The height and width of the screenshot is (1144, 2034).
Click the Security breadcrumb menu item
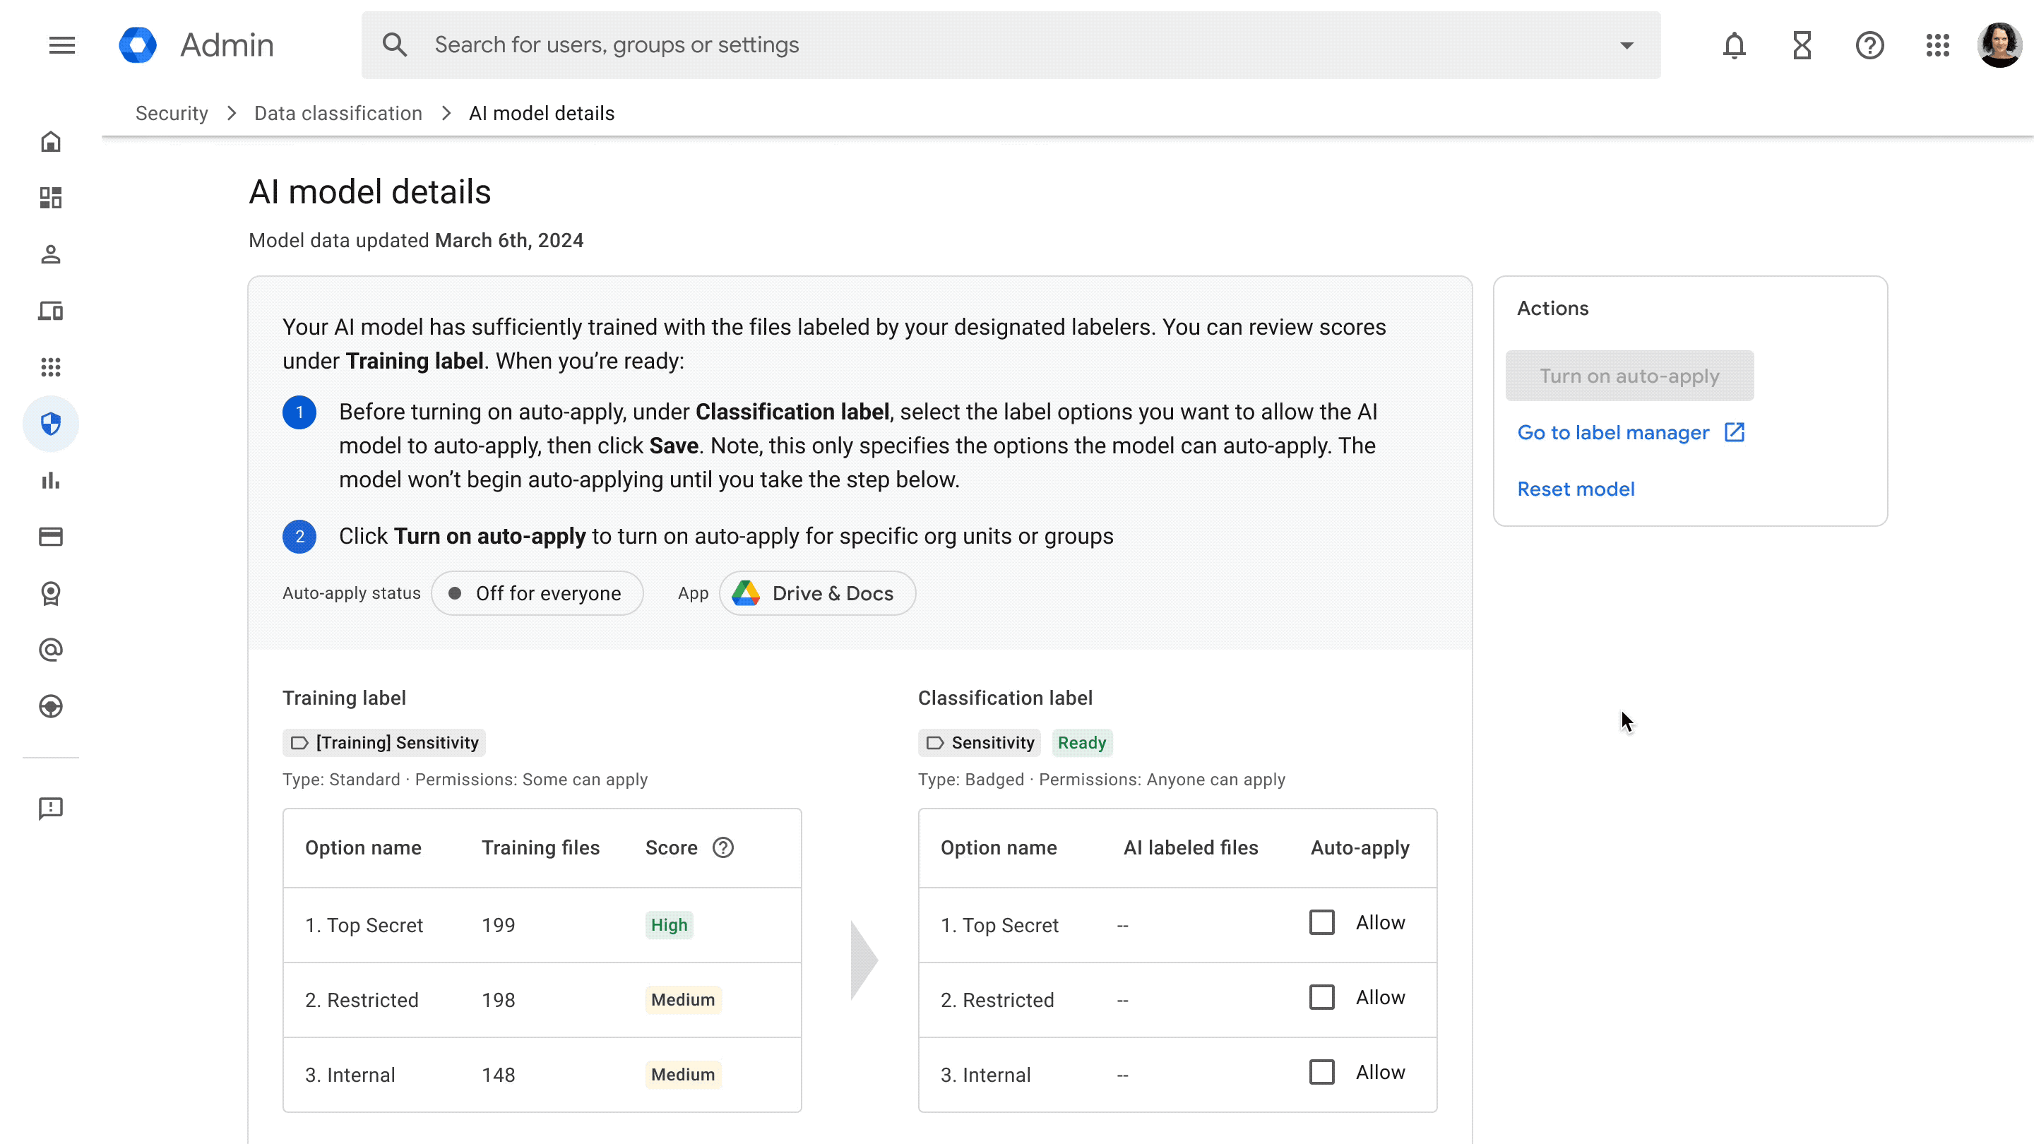170,113
